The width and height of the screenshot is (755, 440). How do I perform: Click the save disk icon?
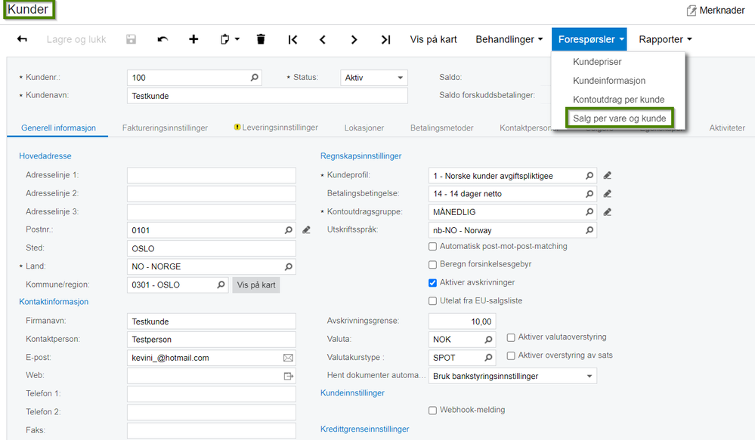tap(131, 39)
